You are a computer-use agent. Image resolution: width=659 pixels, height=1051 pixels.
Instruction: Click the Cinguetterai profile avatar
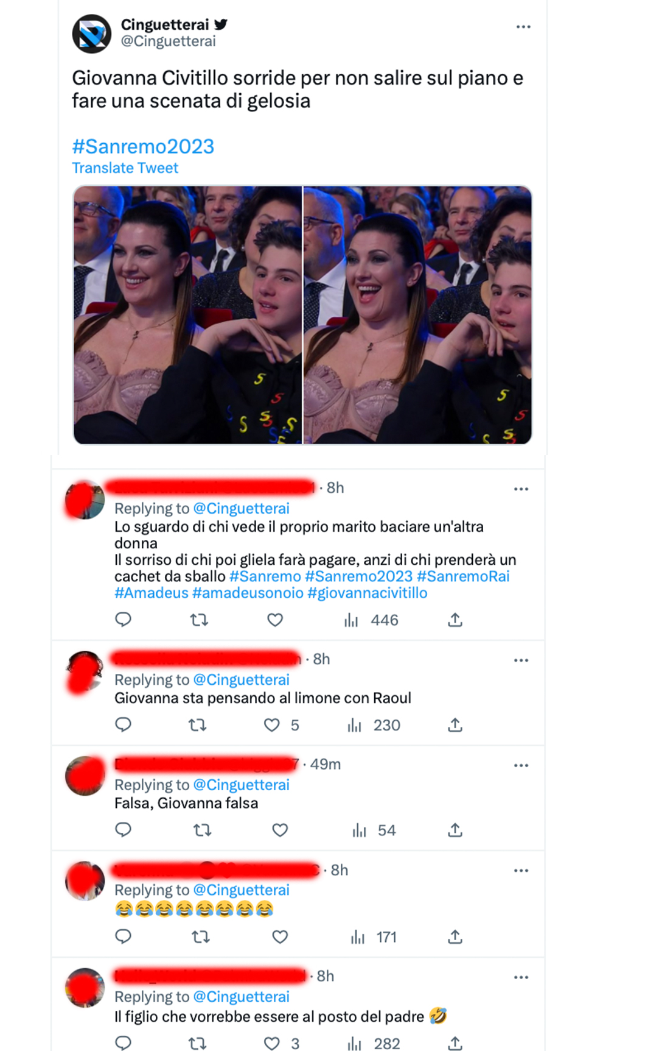click(91, 34)
